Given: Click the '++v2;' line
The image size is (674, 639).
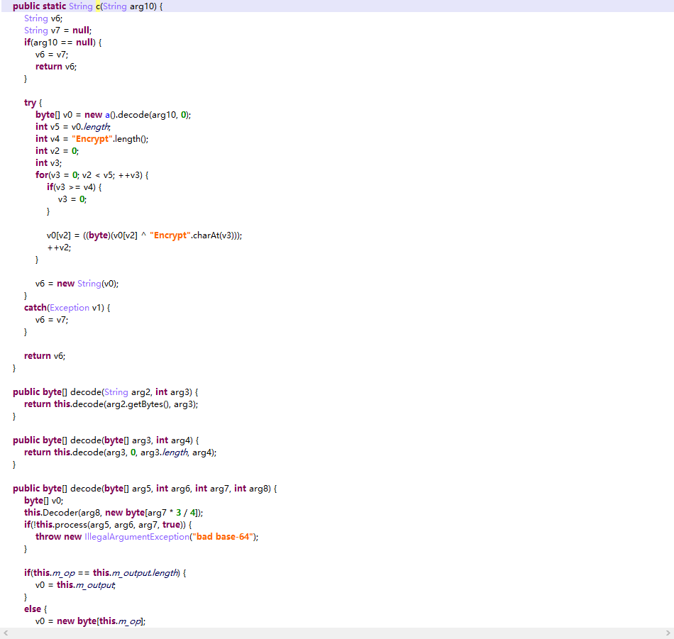Looking at the screenshot, I should click(59, 247).
